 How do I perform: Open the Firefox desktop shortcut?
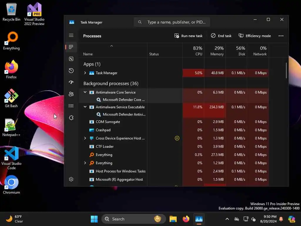tap(11, 69)
